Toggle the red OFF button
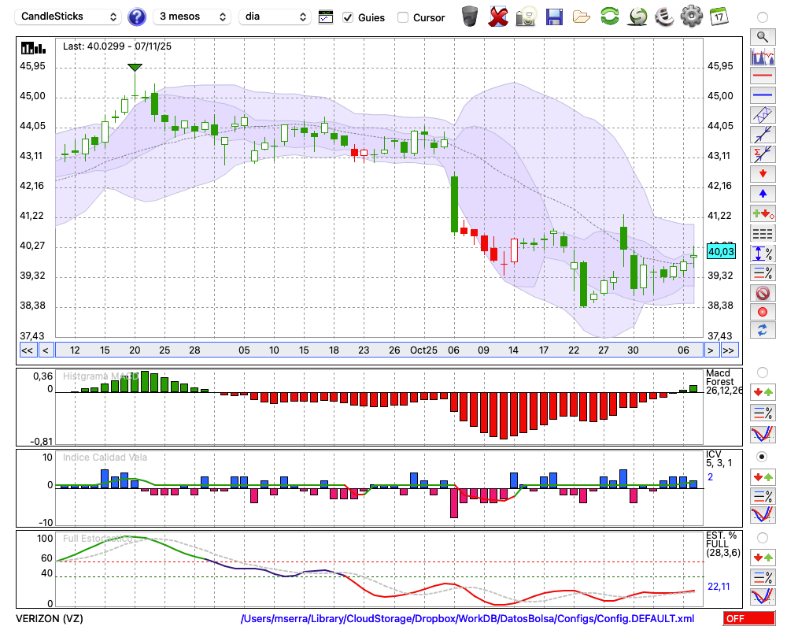Screen dimensions: 787x630 point(748,619)
